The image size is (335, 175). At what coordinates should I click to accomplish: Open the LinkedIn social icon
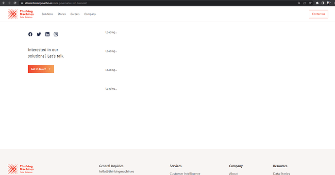click(x=47, y=34)
